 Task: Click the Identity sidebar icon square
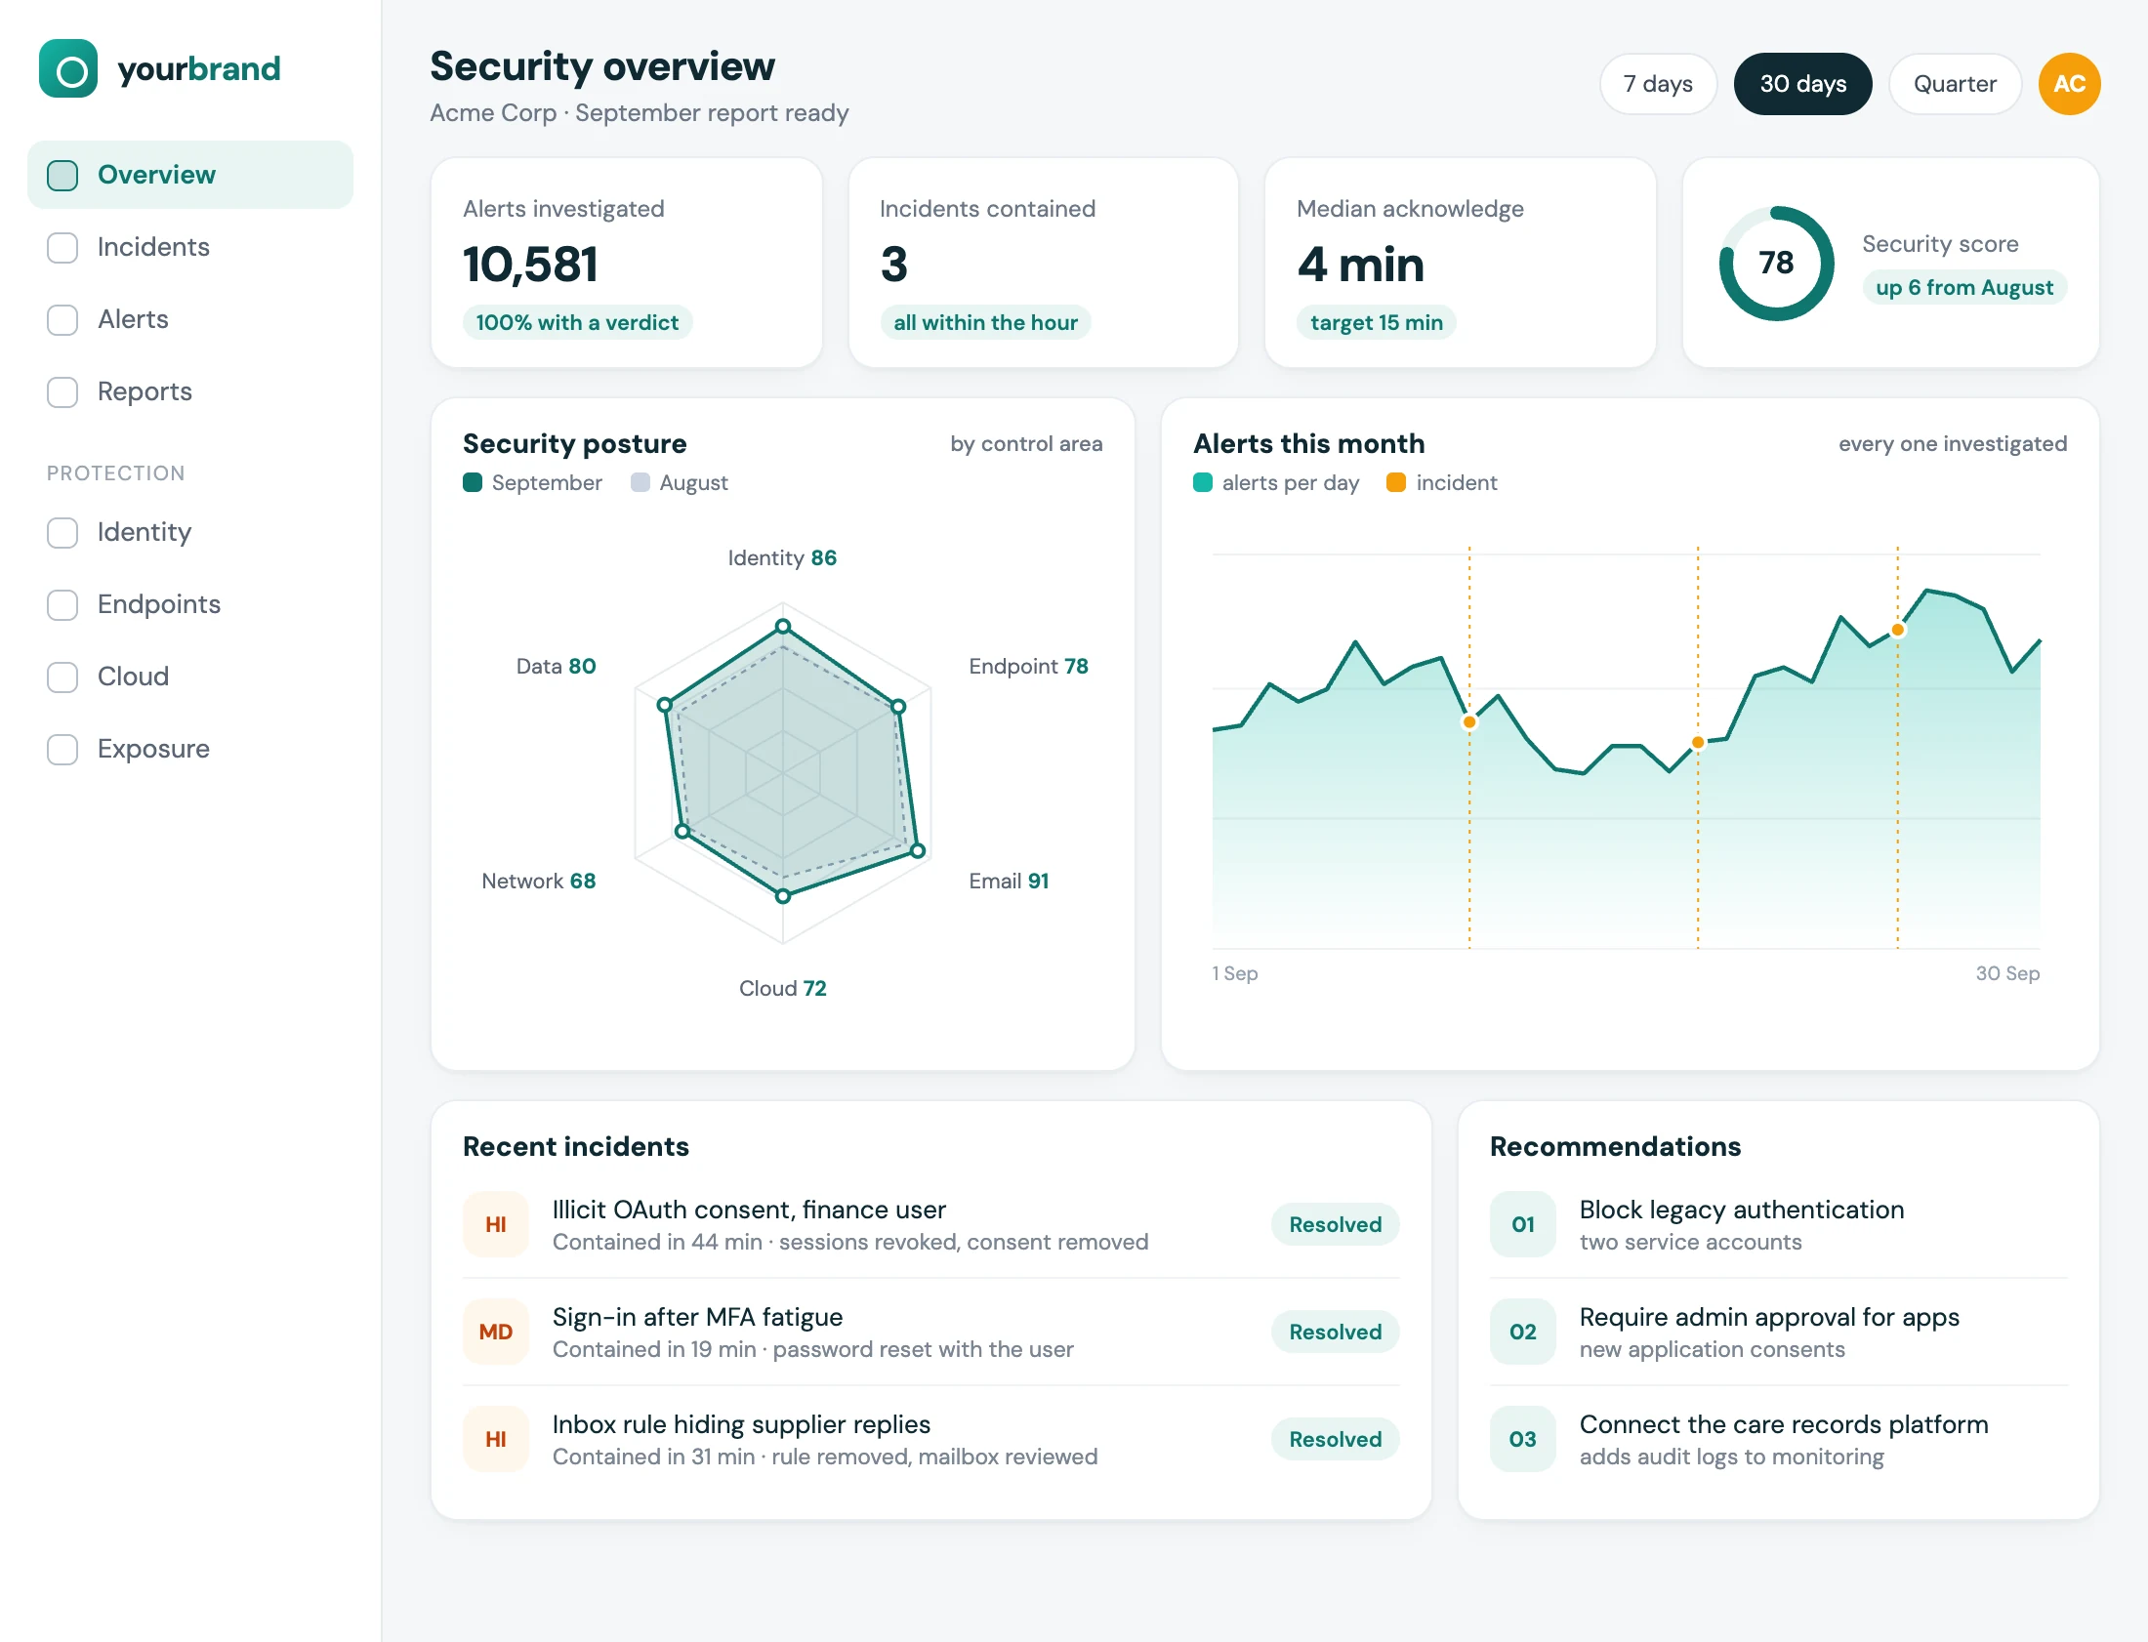click(x=62, y=533)
